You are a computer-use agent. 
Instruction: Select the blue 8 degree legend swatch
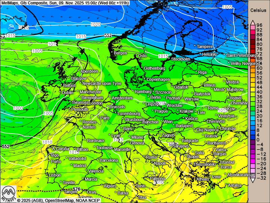(x=252, y=130)
